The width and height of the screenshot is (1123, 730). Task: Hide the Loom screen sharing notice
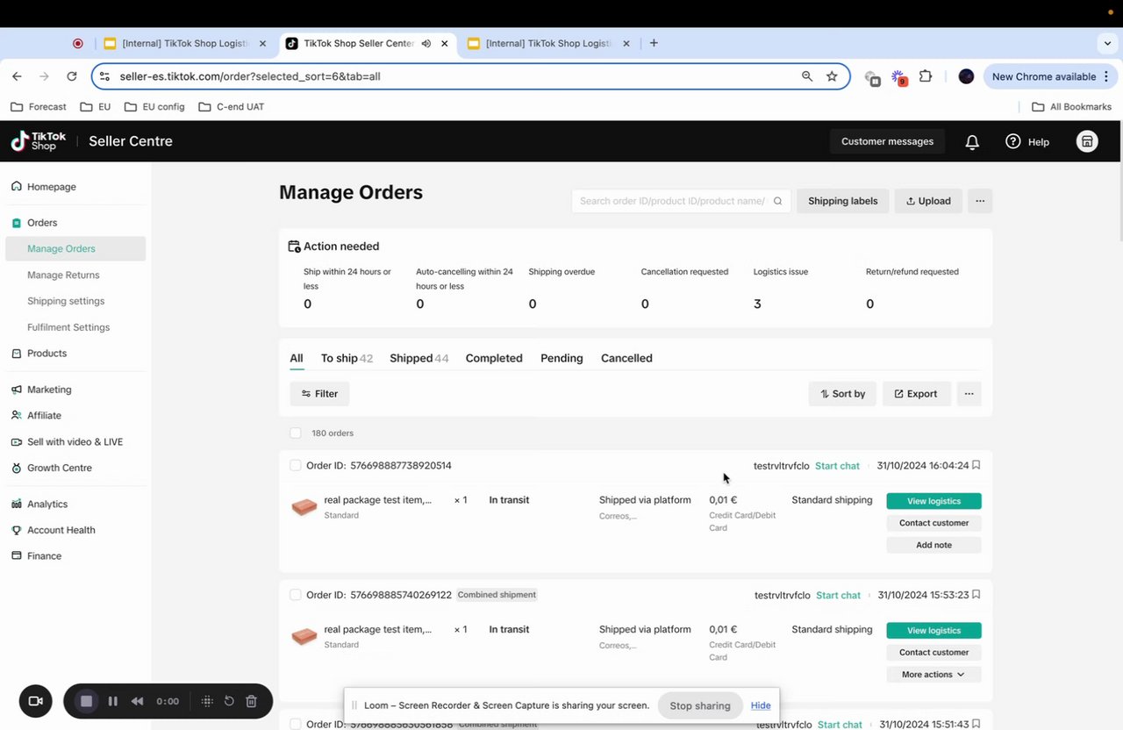[761, 705]
